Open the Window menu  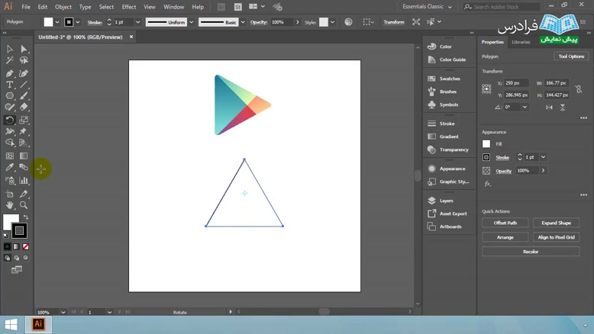173,7
